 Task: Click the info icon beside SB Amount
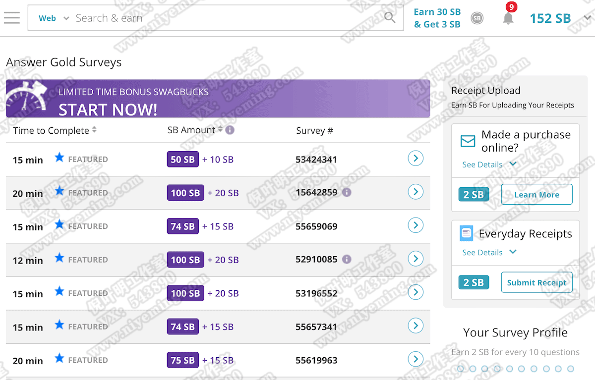[230, 130]
